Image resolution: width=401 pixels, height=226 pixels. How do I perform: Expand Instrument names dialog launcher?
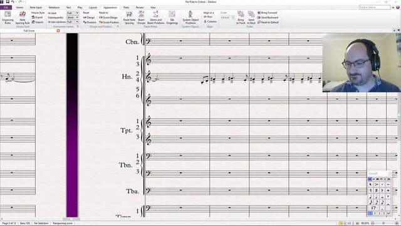(78, 26)
